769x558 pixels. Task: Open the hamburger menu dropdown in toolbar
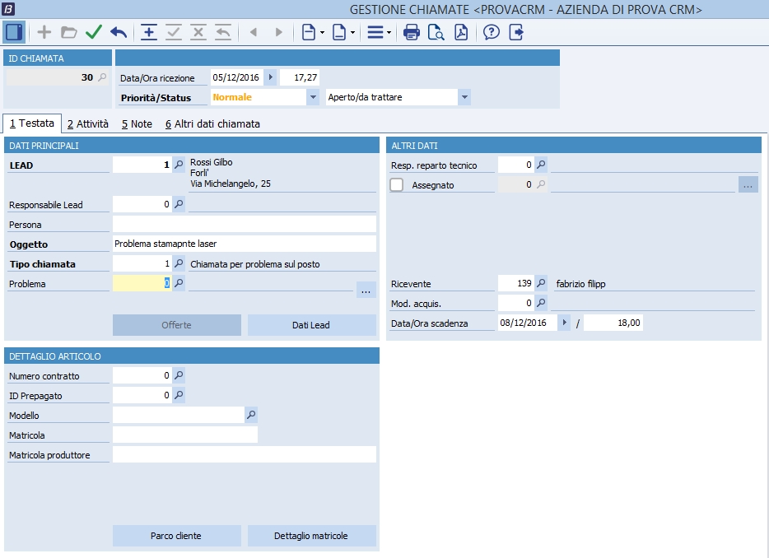pos(379,33)
